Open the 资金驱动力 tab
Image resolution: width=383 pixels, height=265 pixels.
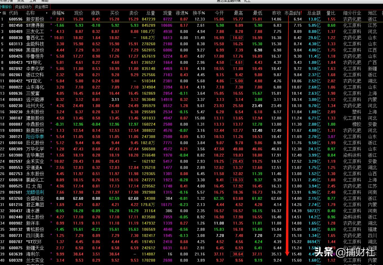(23, 7)
